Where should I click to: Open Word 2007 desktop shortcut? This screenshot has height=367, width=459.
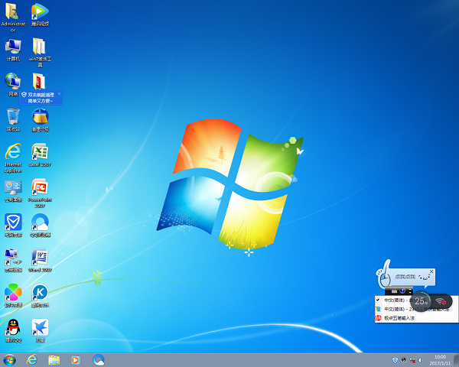(40, 257)
